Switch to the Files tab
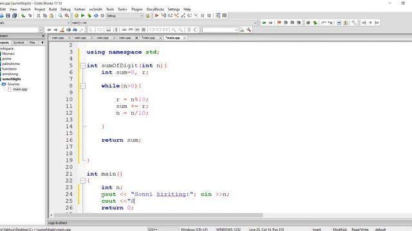 pyautogui.click(x=32, y=42)
